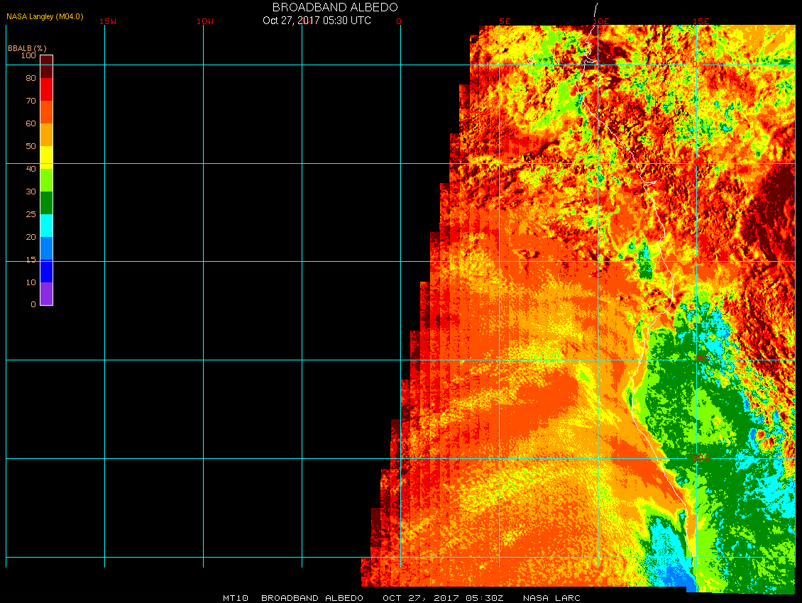Click the dark maroon legend swatch at top
Screen dimensions: 802x603
(46, 66)
